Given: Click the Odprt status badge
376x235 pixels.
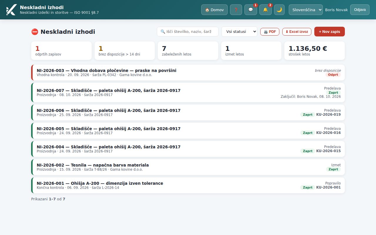Looking at the screenshot, I should coord(333,75).
